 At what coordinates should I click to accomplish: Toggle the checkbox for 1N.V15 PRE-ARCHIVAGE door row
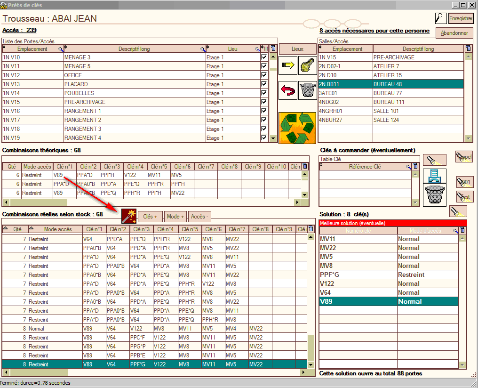coord(264,102)
